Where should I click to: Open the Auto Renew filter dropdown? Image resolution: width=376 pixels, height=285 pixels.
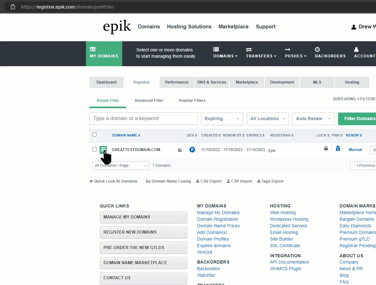(313, 119)
